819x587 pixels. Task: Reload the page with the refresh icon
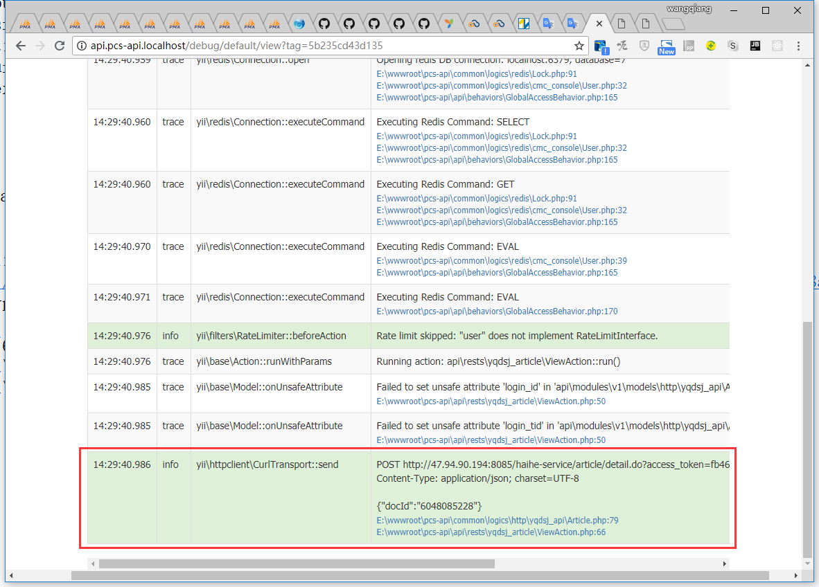[x=60, y=46]
